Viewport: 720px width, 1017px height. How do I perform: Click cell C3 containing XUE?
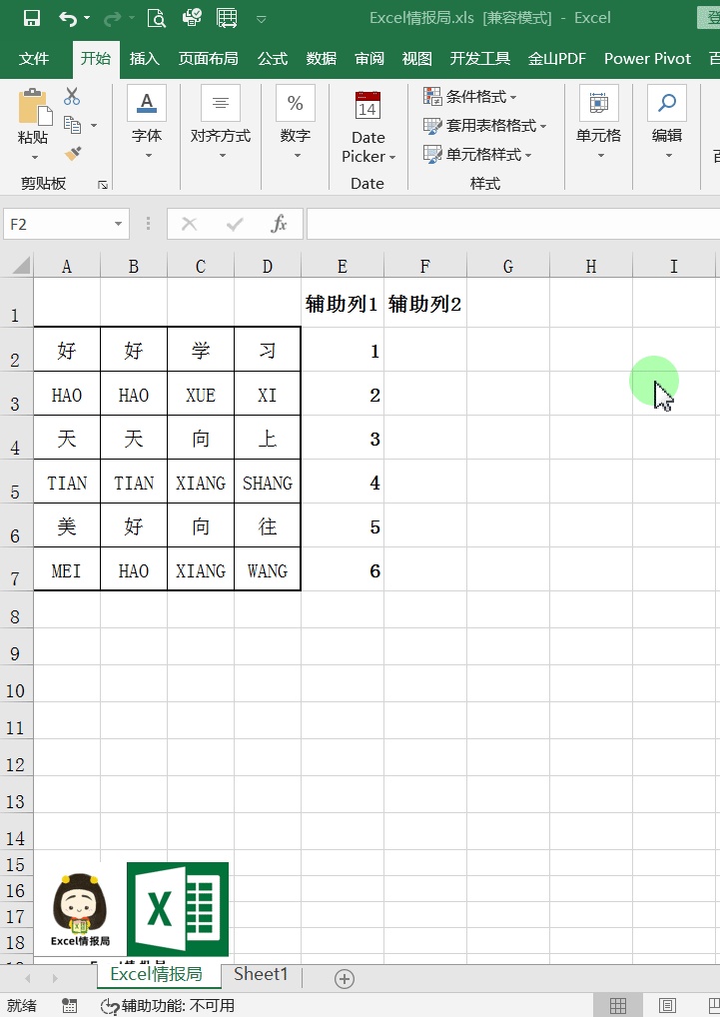(201, 394)
